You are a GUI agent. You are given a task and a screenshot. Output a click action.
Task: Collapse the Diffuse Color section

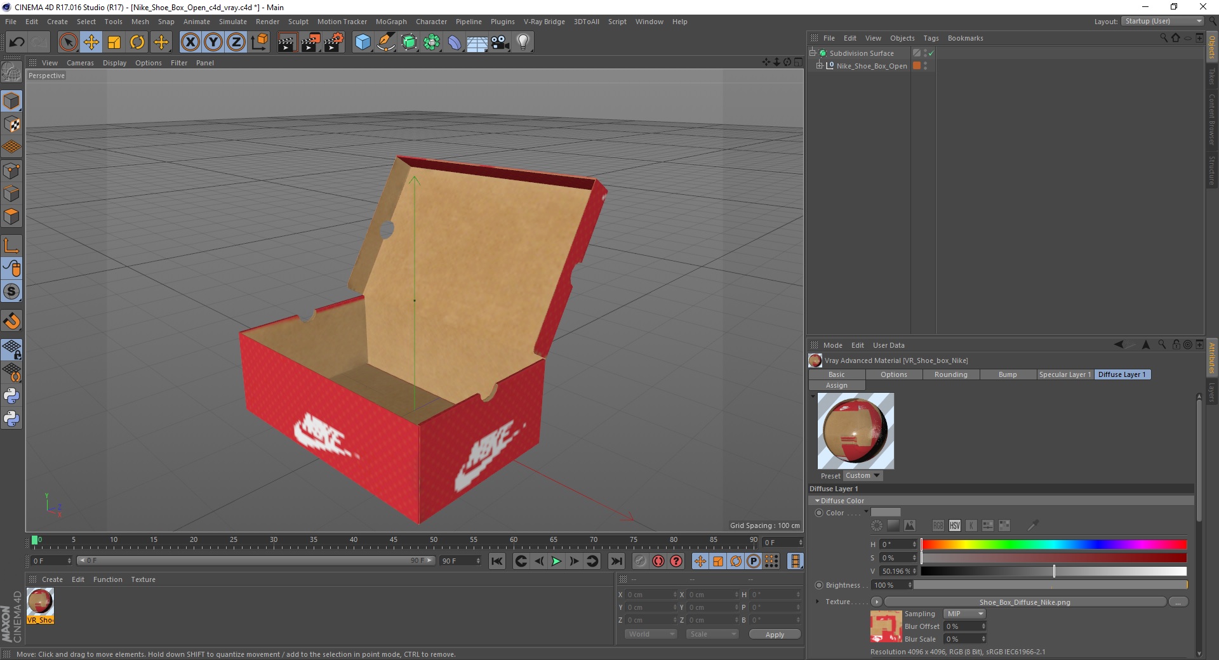click(x=817, y=501)
